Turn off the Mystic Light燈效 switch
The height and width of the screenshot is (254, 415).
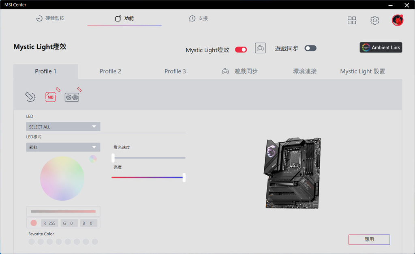241,50
